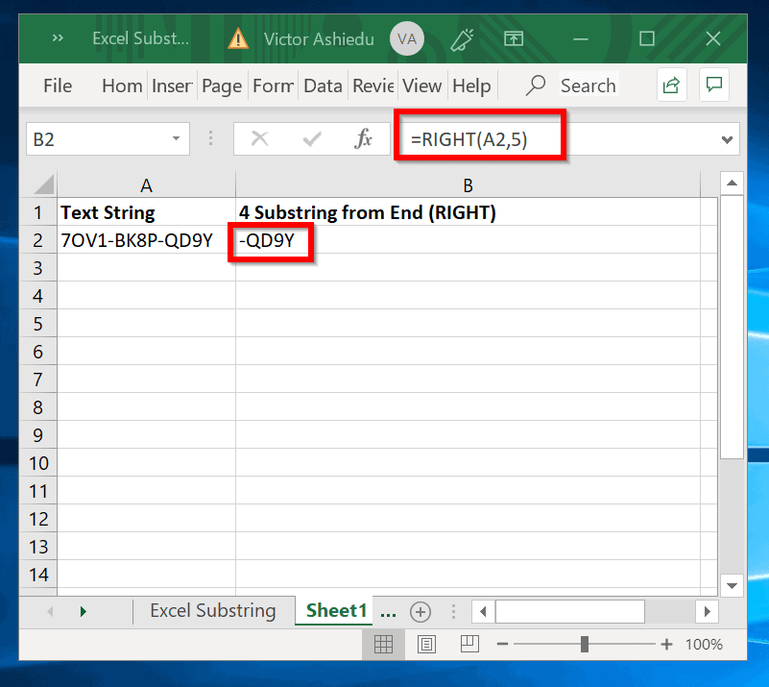This screenshot has width=769, height=687.
Task: Switch to the Excel Substring sheet tab
Action: coord(213,611)
